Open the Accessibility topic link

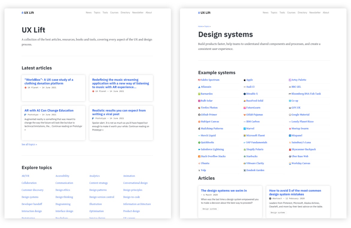tap(62, 176)
